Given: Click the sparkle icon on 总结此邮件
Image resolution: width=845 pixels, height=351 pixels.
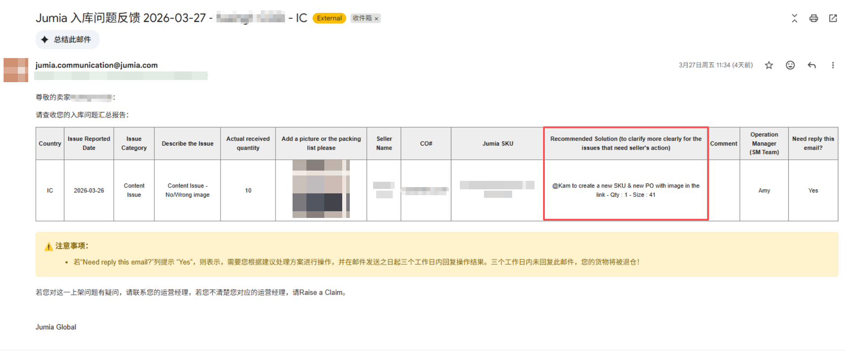Looking at the screenshot, I should (x=45, y=40).
